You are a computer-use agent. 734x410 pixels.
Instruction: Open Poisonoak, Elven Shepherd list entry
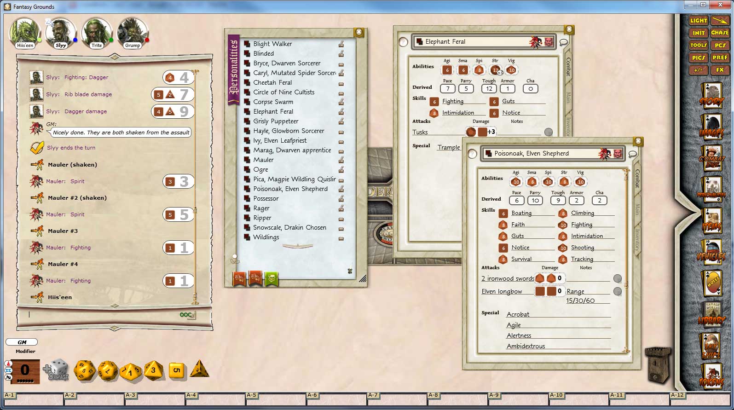point(290,189)
